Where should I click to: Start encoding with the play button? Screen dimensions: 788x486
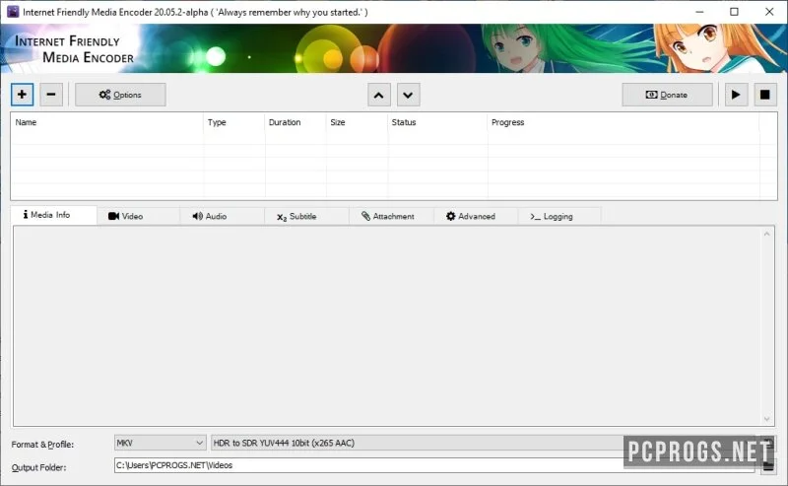[736, 95]
